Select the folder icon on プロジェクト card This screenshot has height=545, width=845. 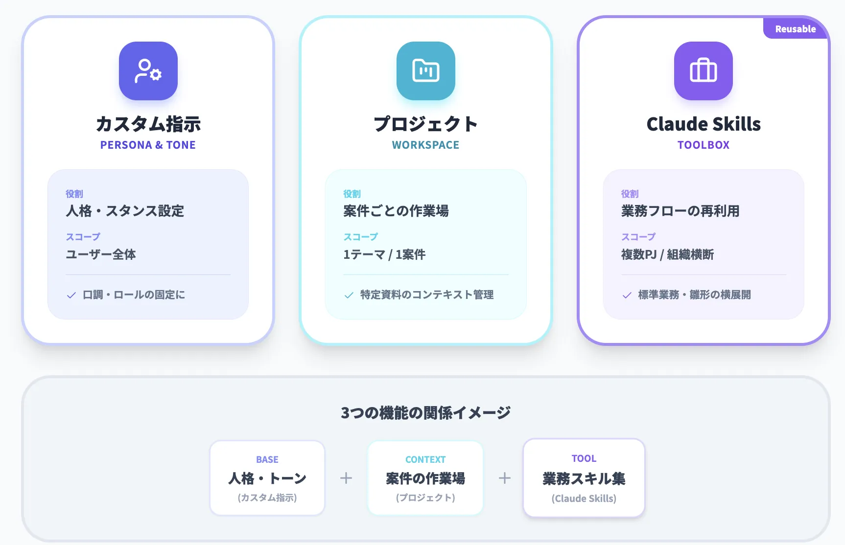(425, 71)
